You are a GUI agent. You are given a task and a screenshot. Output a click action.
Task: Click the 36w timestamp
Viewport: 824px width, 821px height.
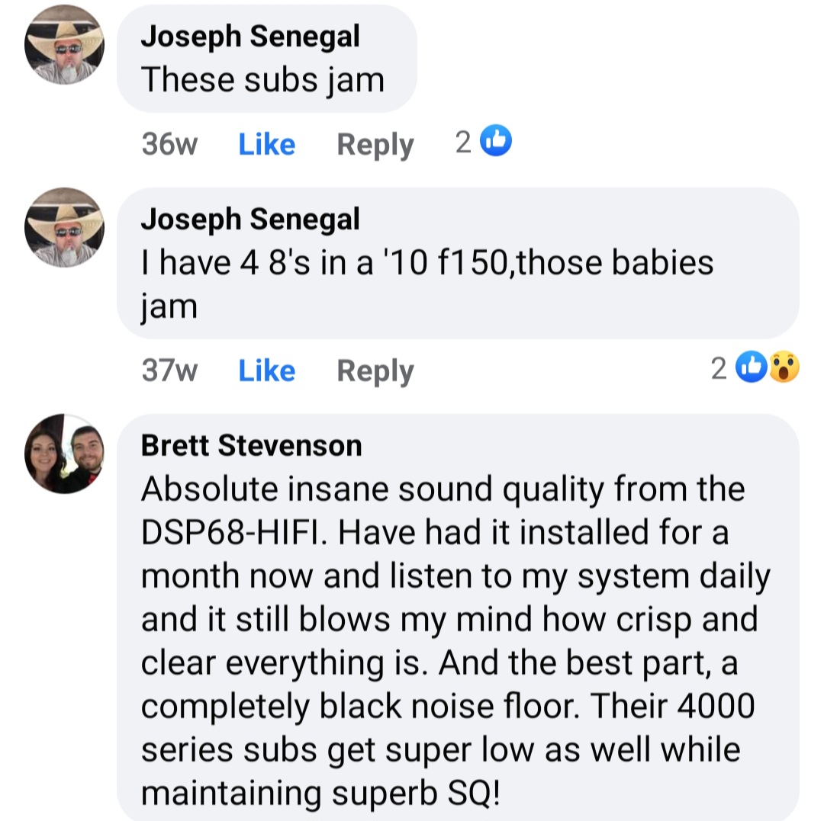(169, 144)
